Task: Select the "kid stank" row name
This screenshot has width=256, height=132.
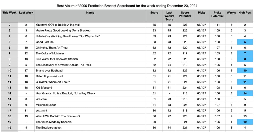Action: (42, 99)
